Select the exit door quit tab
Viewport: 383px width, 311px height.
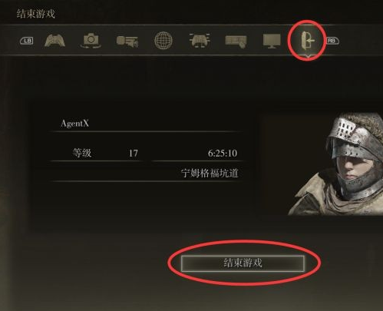307,41
